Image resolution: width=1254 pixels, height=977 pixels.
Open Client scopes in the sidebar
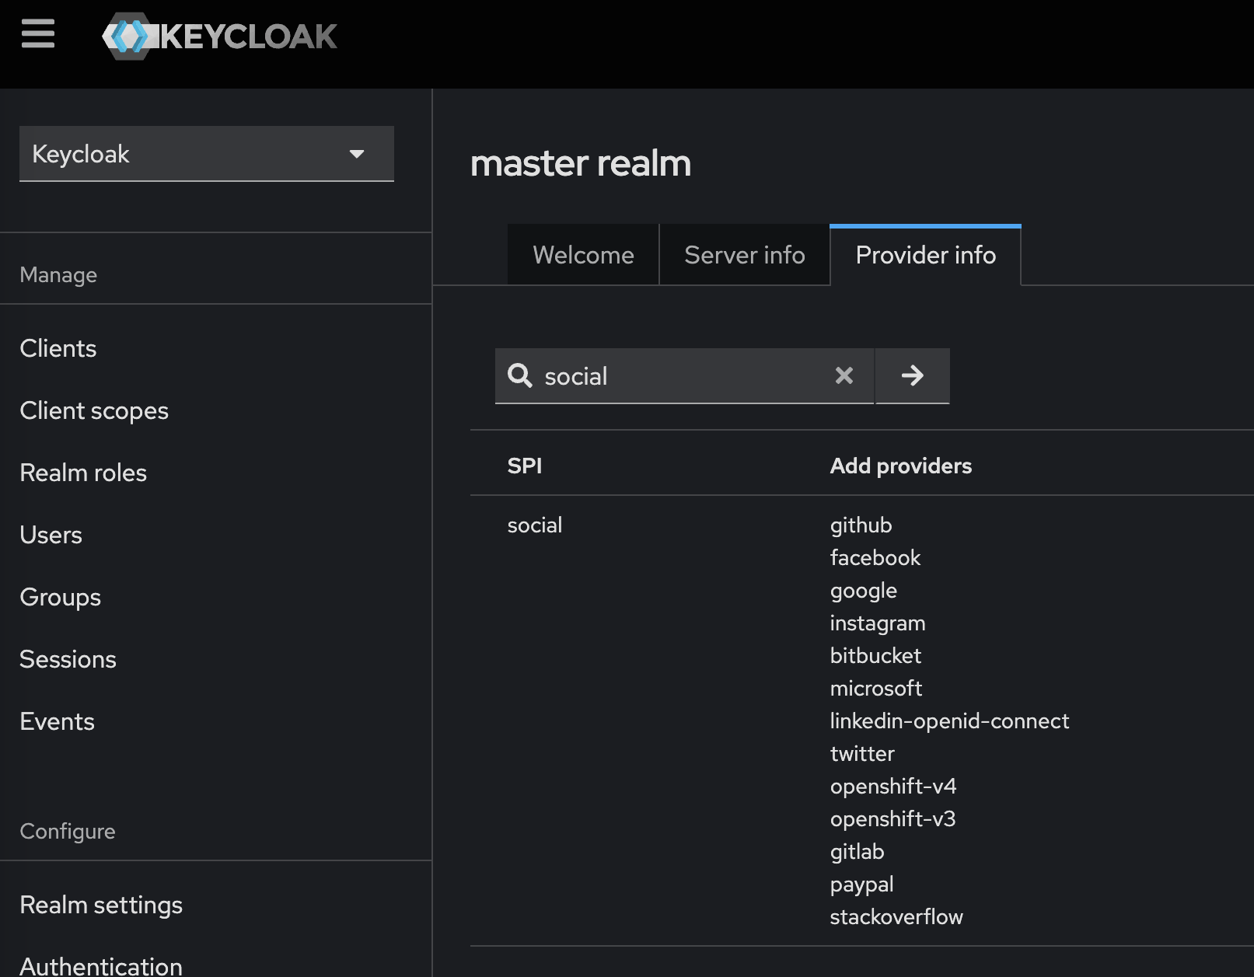(94, 410)
